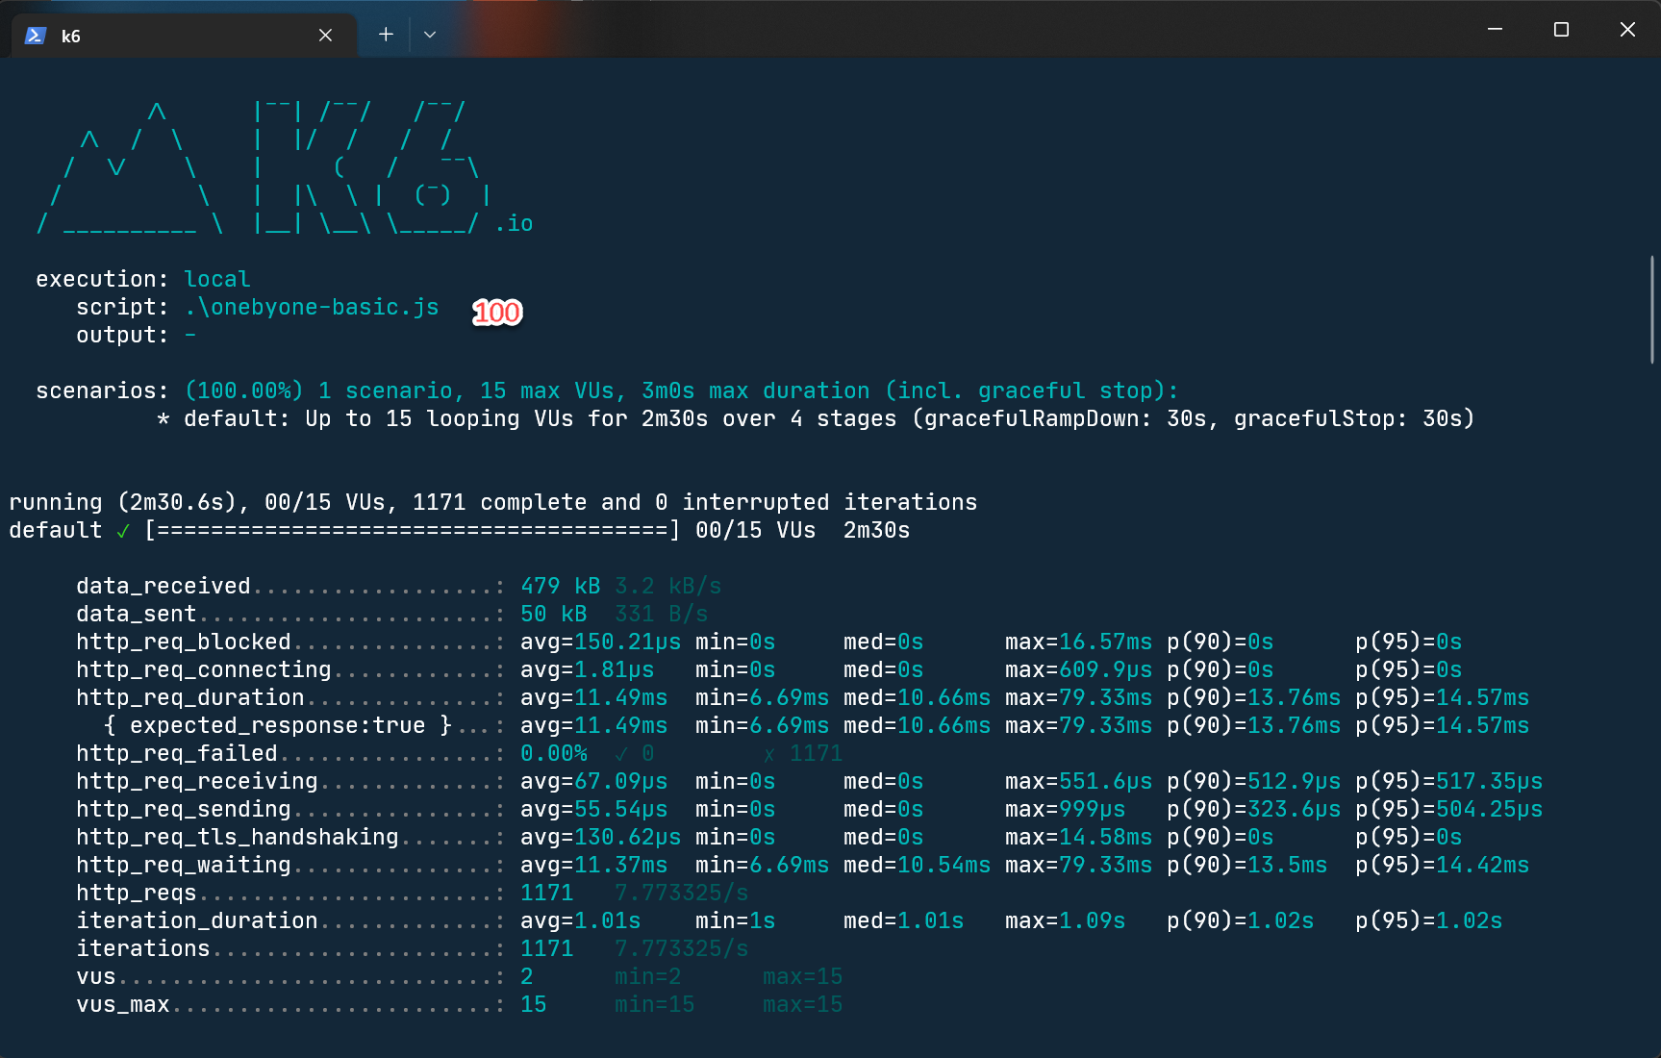Click vus_max value 15
The image size is (1661, 1058).
pyautogui.click(x=534, y=1004)
